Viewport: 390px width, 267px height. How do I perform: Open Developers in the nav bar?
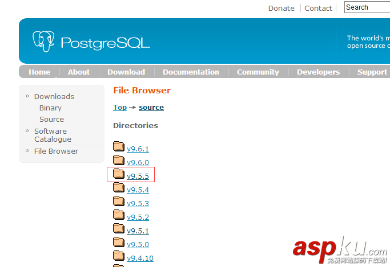pos(319,72)
